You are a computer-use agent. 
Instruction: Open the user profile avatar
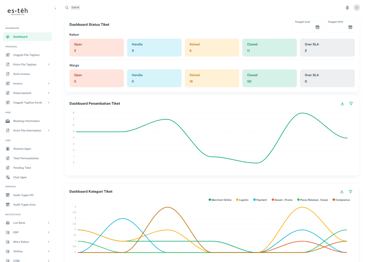pyautogui.click(x=356, y=8)
